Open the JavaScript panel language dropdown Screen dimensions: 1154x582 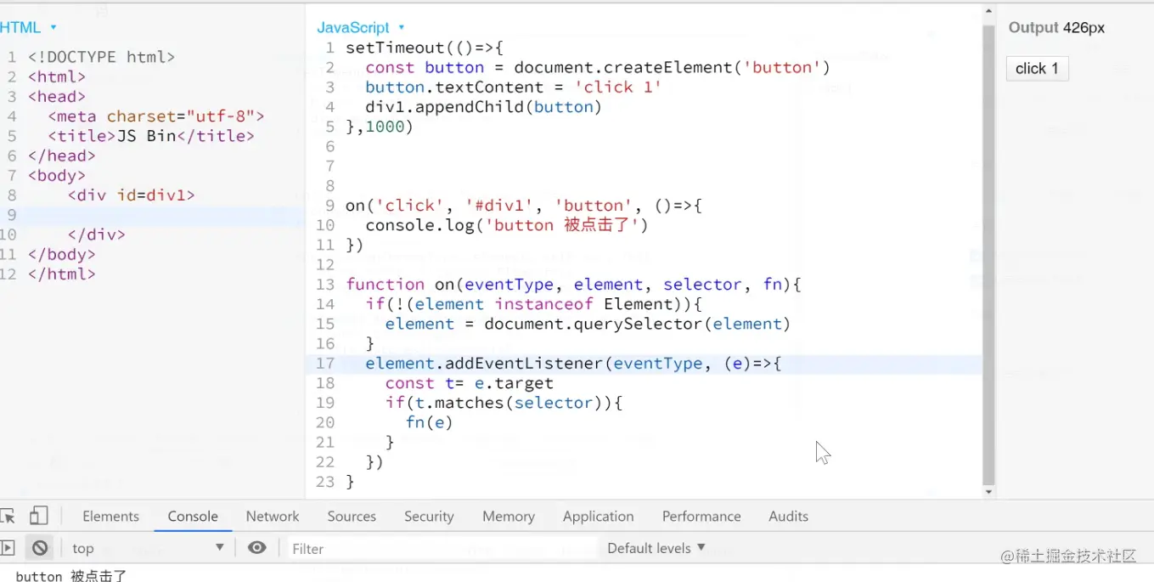point(361,27)
